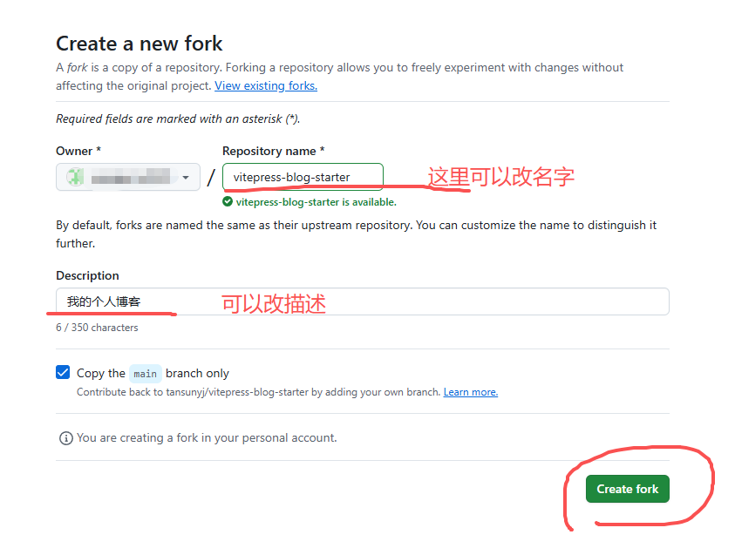Click the "Create a new fork" heading
Image resolution: width=735 pixels, height=555 pixels.
coord(140,44)
